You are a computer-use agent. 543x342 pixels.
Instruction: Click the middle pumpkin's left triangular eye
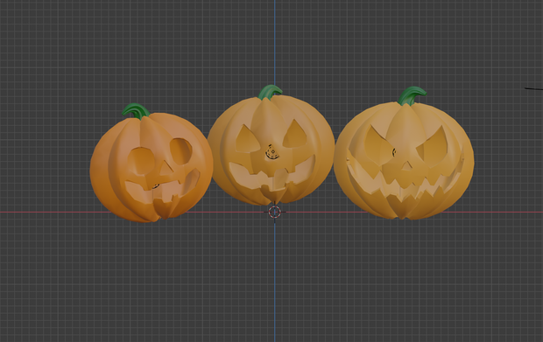coord(247,139)
